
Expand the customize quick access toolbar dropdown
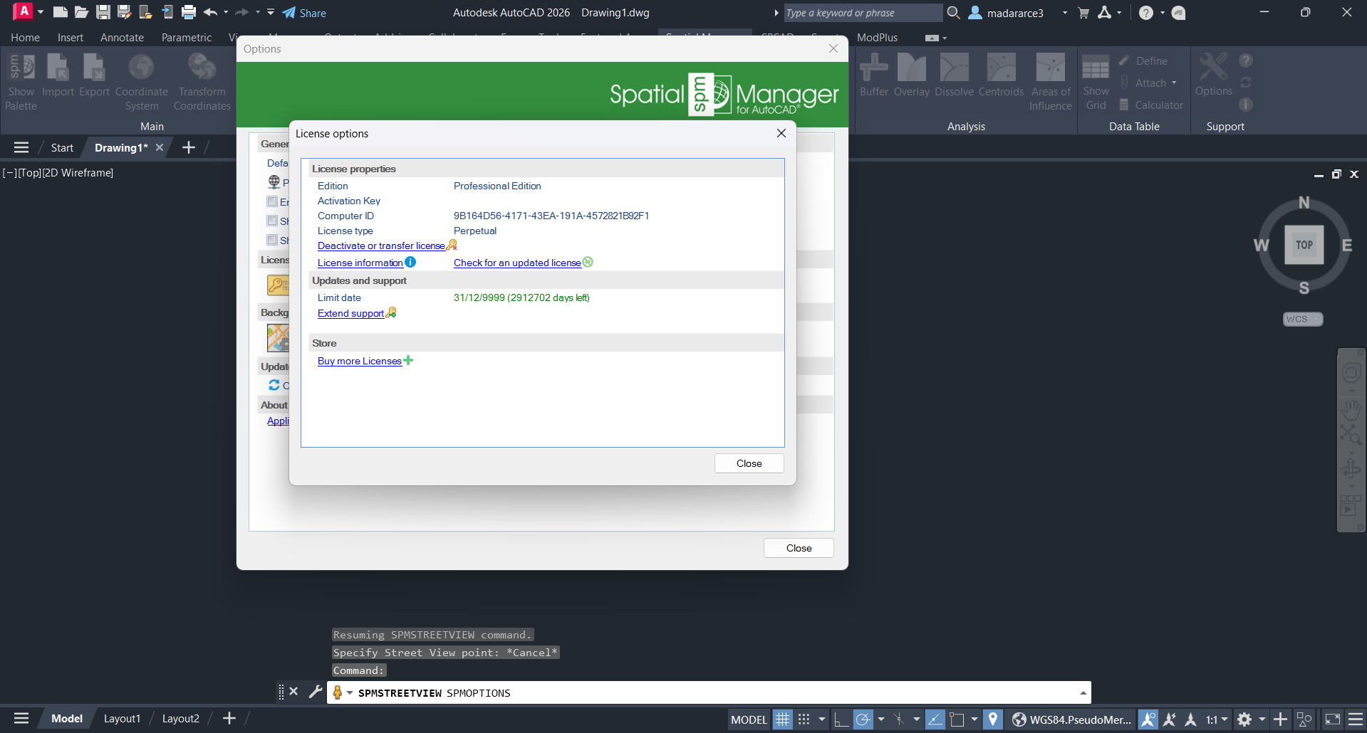271,12
